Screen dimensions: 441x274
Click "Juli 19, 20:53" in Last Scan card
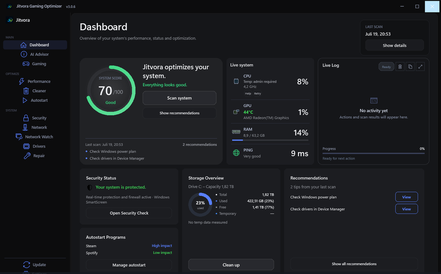click(x=378, y=34)
